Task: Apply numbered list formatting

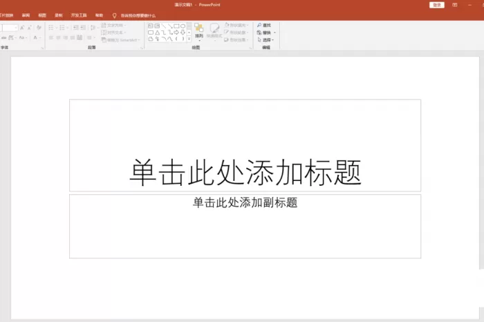Action: point(62,28)
